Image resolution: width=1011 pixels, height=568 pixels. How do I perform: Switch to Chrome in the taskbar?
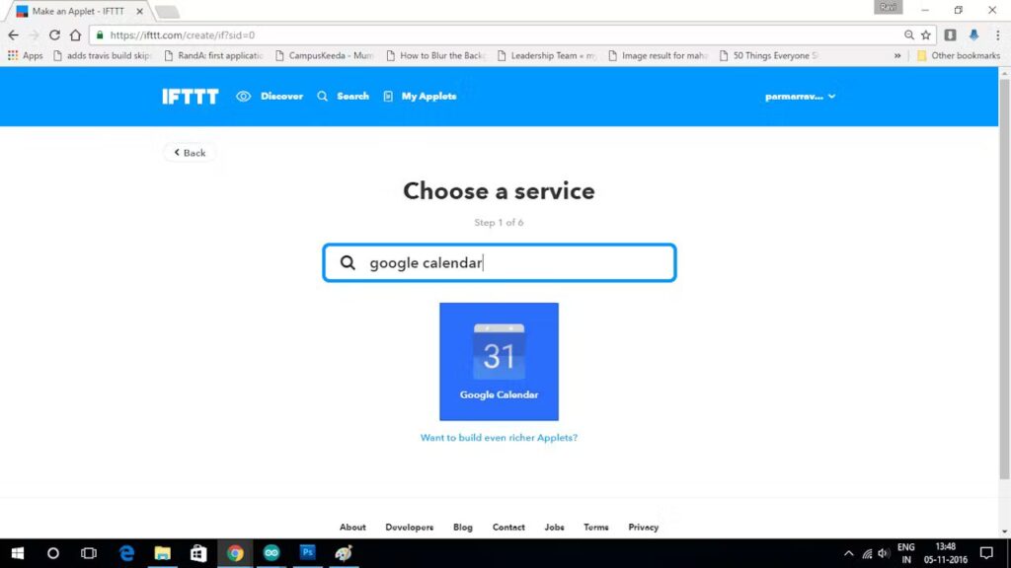(x=235, y=553)
